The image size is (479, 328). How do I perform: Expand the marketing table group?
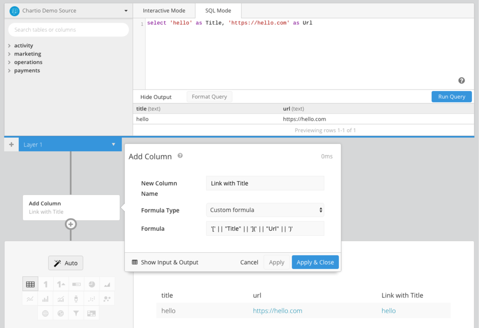coord(9,54)
